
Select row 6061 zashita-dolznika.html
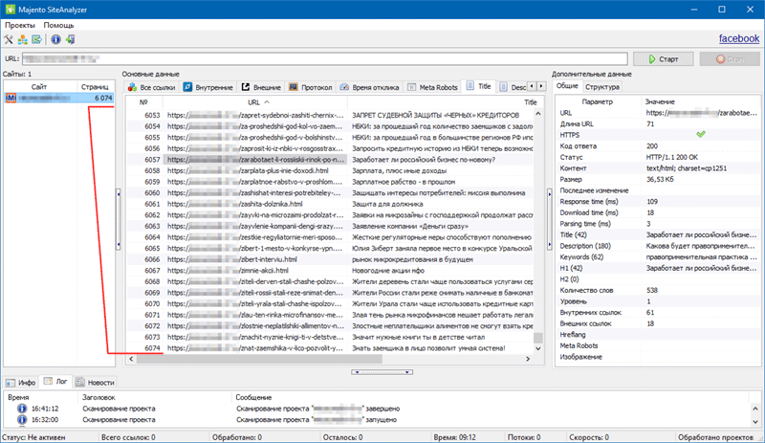tap(329, 204)
